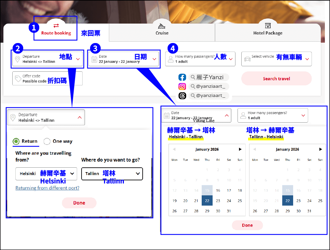Go to next month in Helsinki - Tallinn calendar
The image size is (330, 250).
point(240,149)
